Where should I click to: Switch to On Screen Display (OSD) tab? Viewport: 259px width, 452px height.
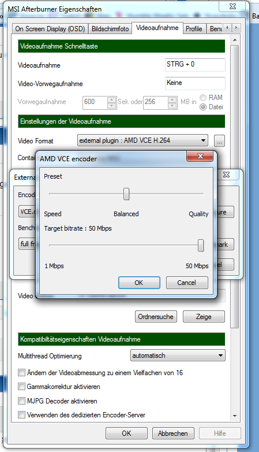[50, 29]
